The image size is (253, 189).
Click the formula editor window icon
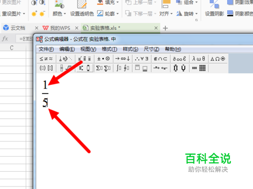[x=39, y=39]
